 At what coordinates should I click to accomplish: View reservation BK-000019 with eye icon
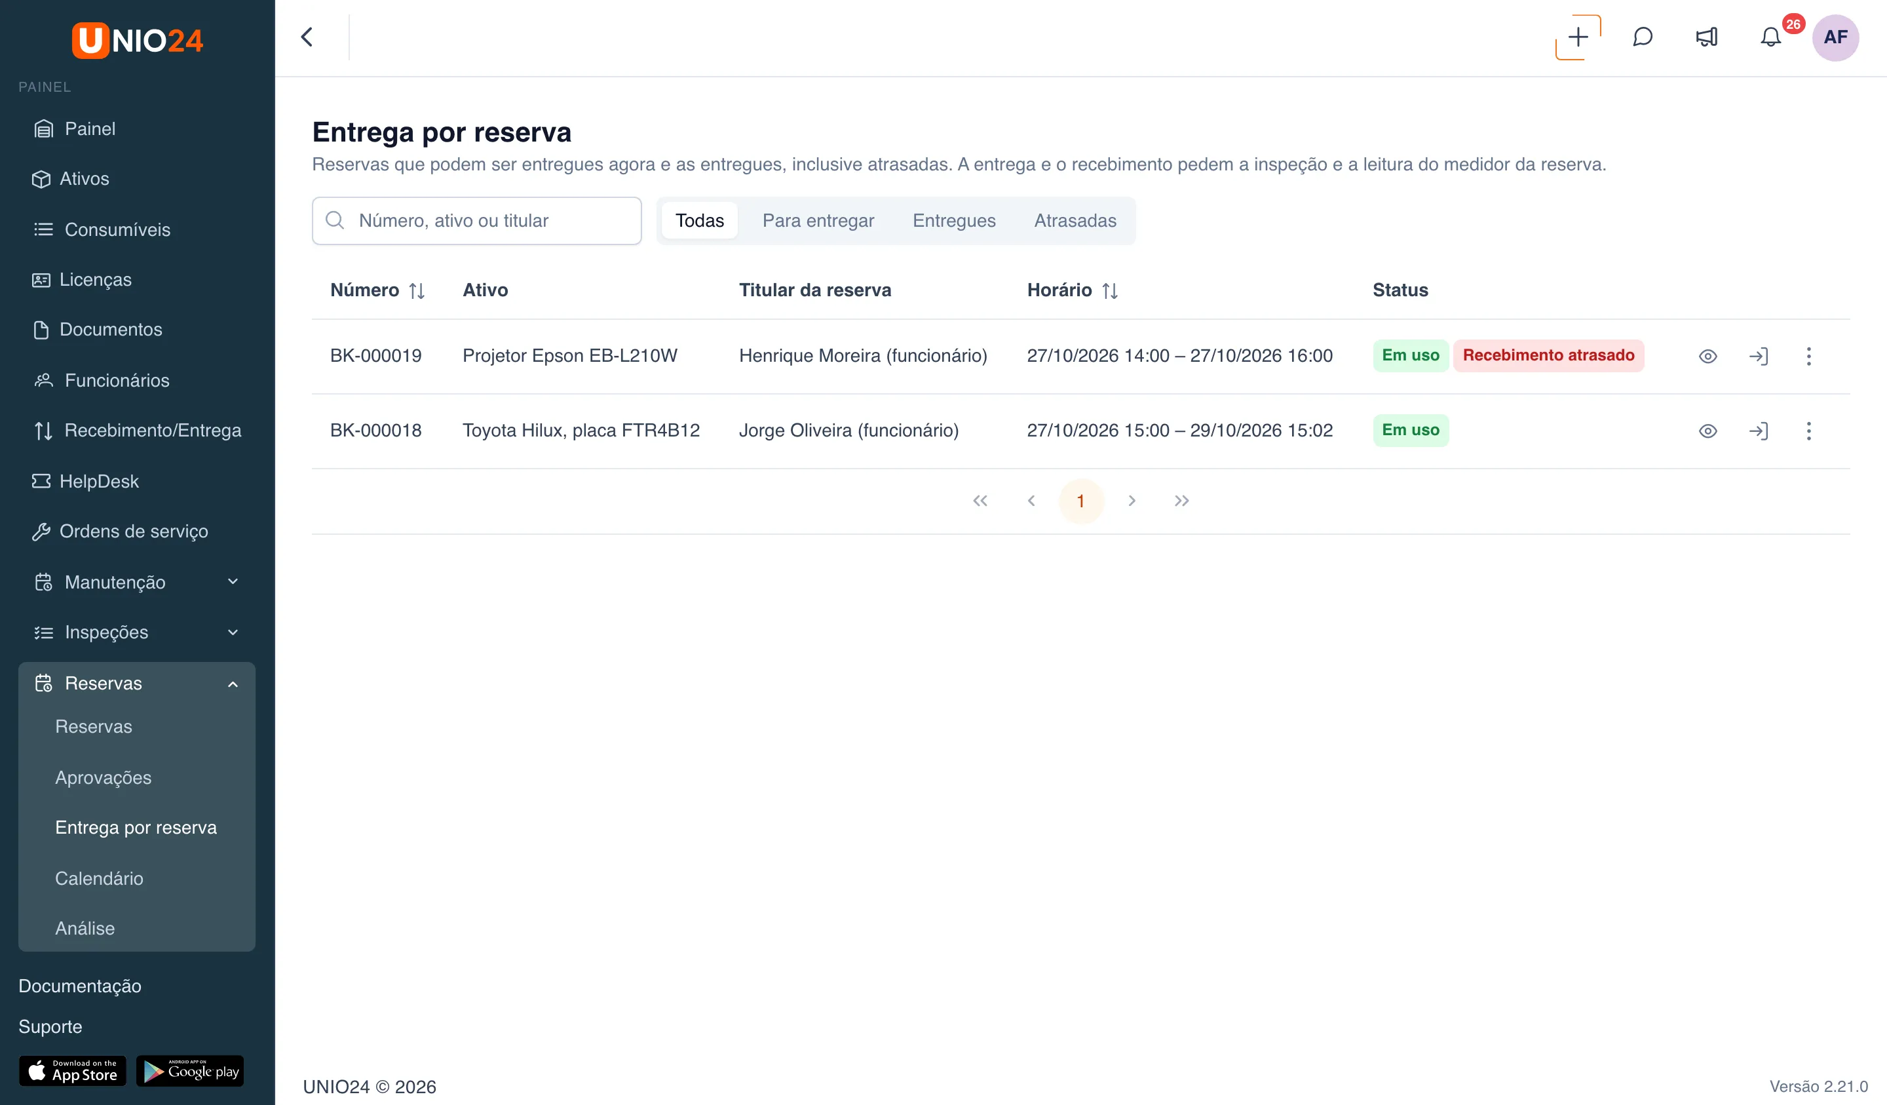1707,356
